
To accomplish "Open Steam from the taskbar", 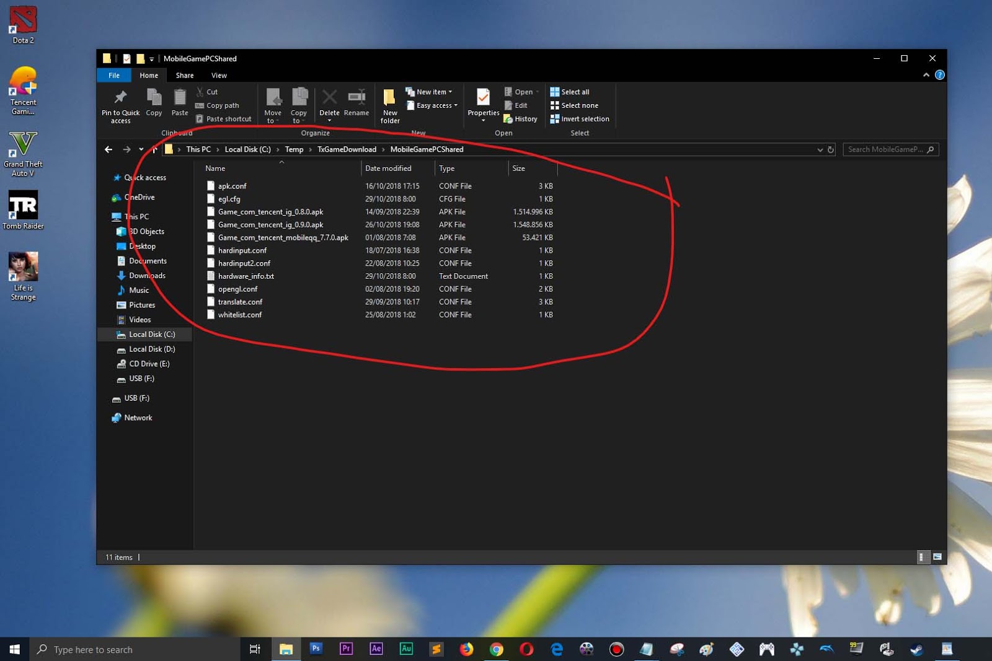I will (917, 649).
